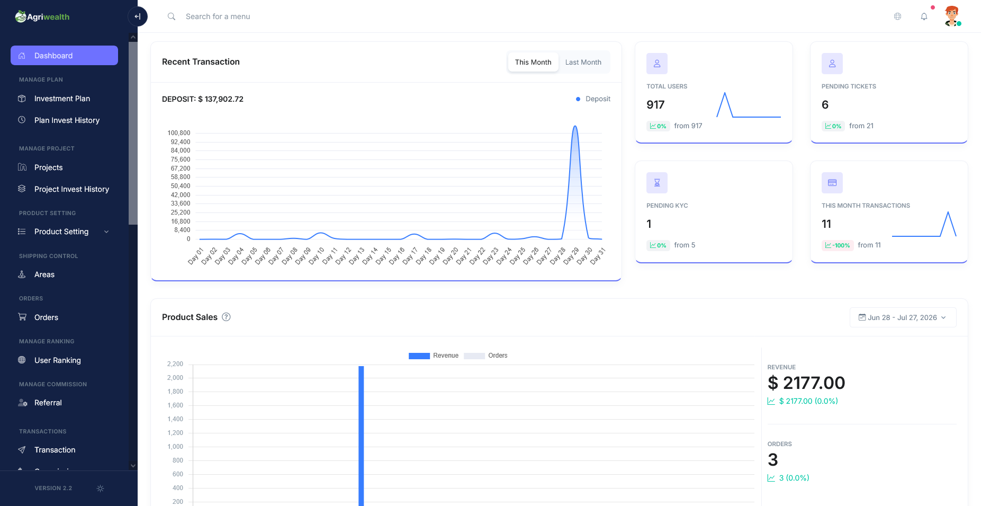981x506 pixels.
Task: Click the Total Users value 917
Action: [655, 105]
